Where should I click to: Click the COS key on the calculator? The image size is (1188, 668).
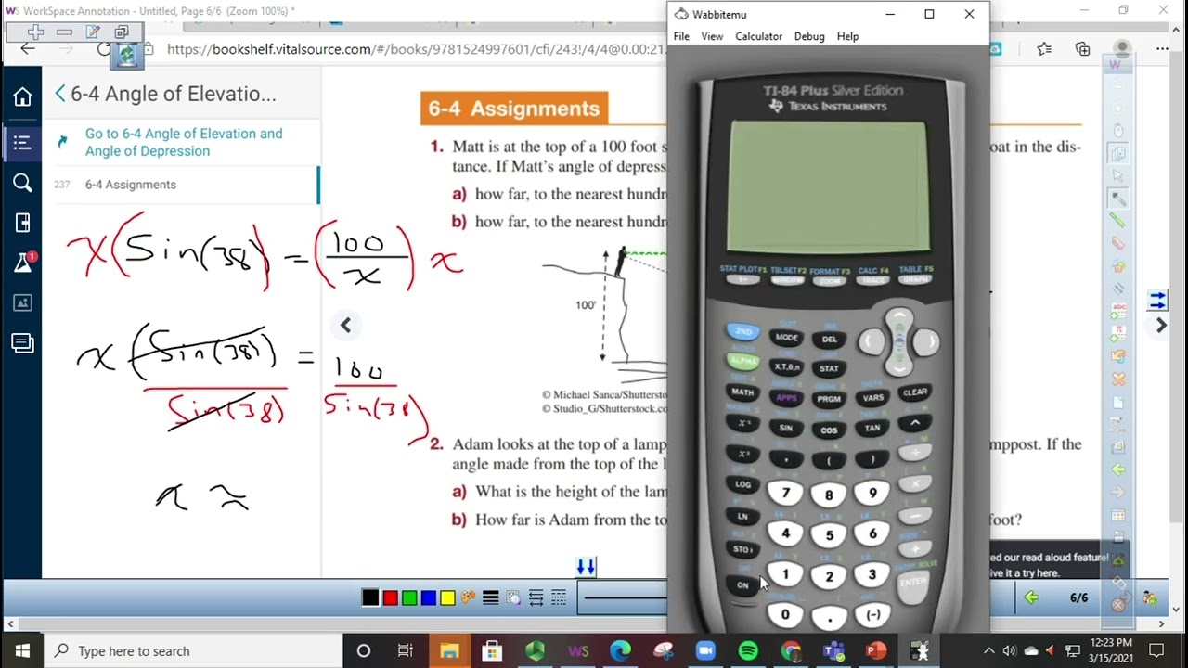(829, 430)
